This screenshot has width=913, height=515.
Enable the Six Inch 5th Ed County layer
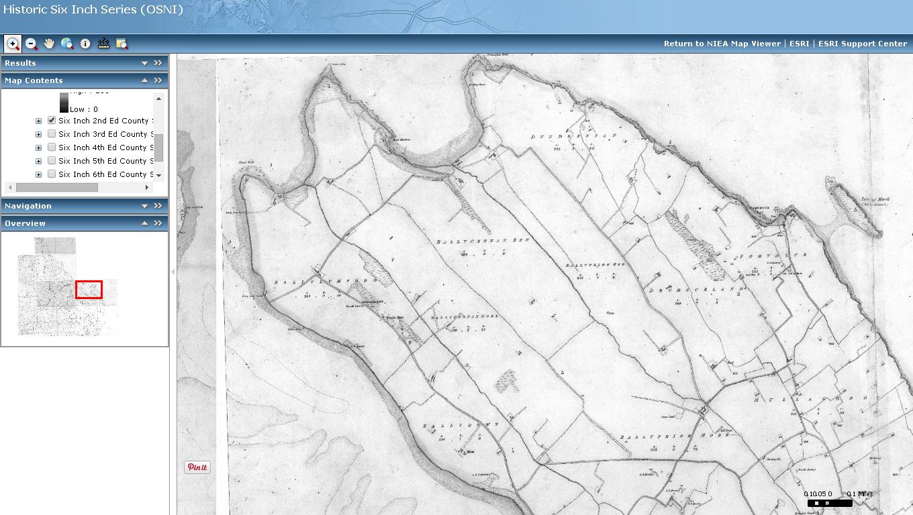coord(51,160)
